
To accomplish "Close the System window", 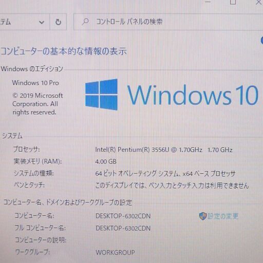I will tap(259, 2).
